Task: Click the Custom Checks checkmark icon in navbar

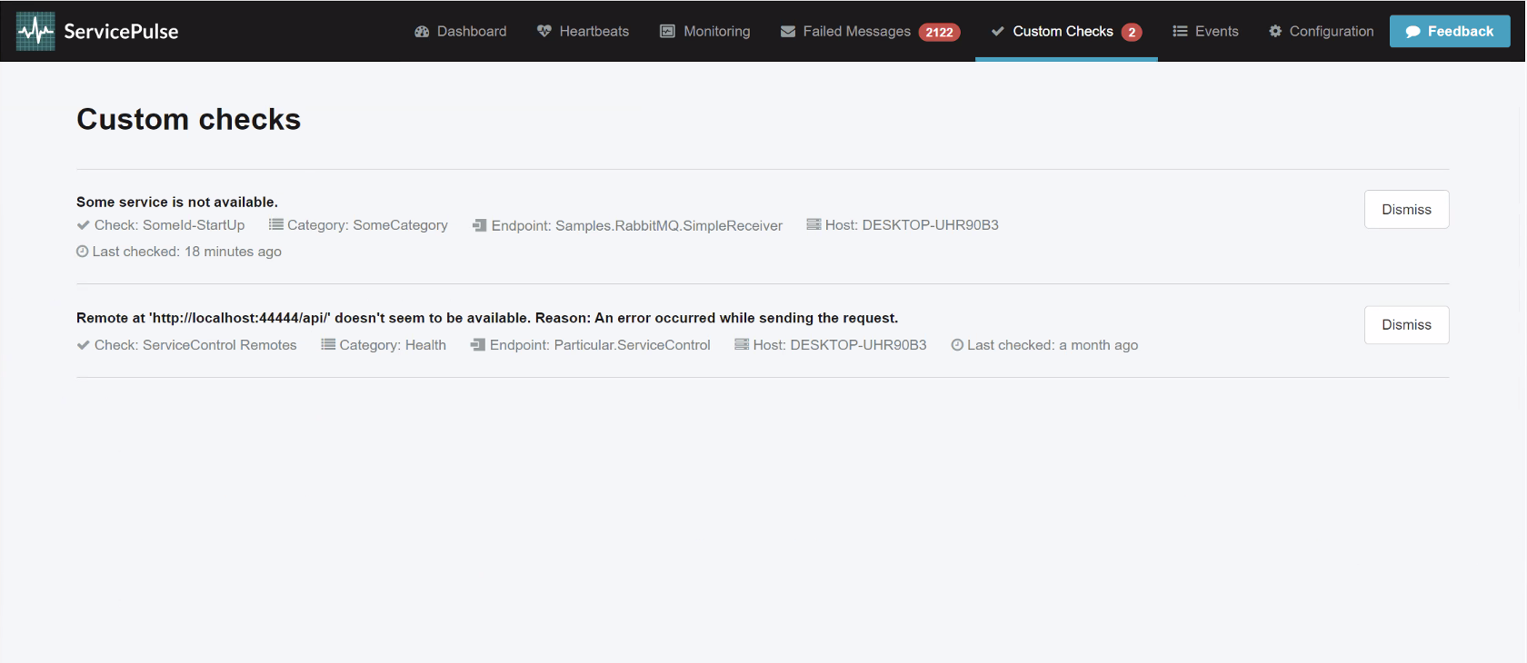Action: tap(998, 32)
